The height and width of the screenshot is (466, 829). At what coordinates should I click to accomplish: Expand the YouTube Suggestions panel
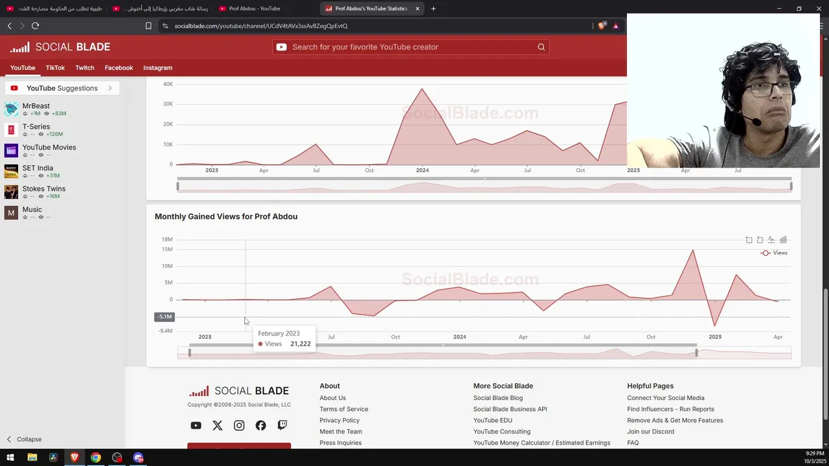tap(62, 88)
